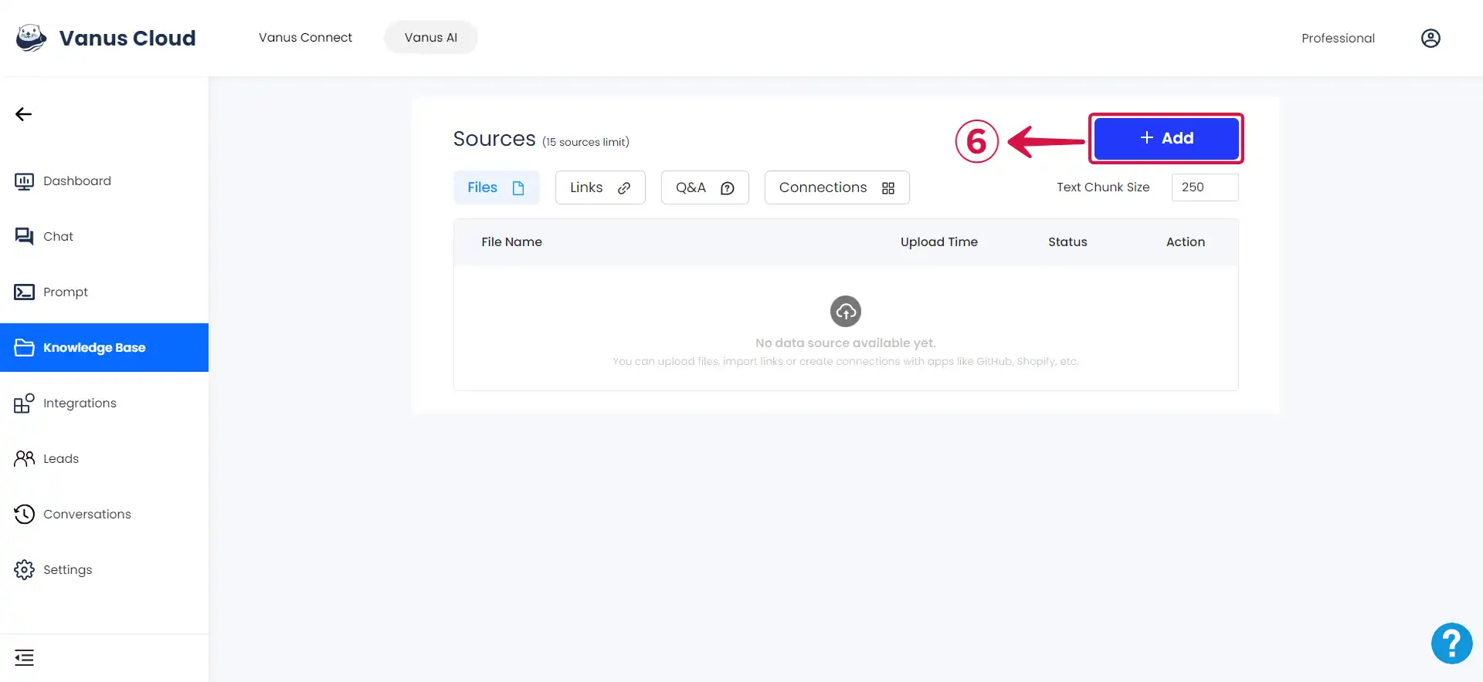The width and height of the screenshot is (1483, 682).
Task: Click the Text Chunk Size label
Action: coord(1103,187)
